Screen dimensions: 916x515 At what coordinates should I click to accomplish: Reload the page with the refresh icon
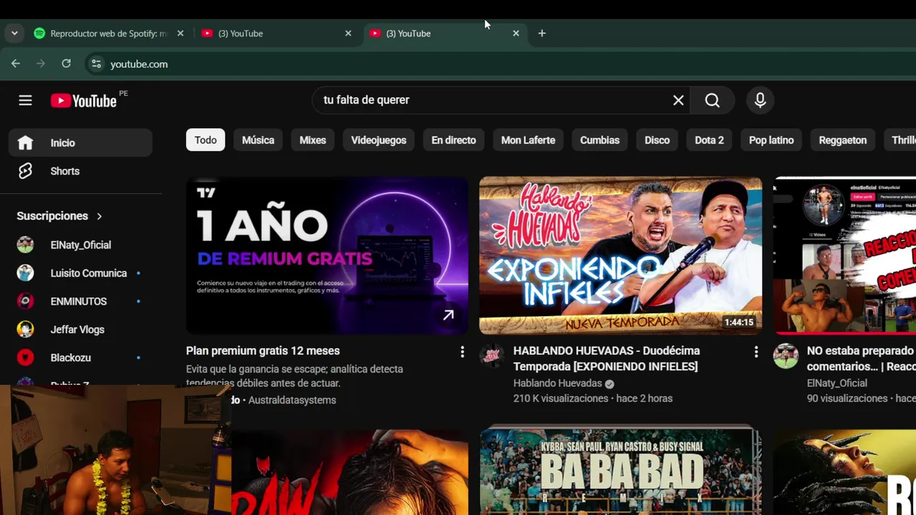[66, 64]
